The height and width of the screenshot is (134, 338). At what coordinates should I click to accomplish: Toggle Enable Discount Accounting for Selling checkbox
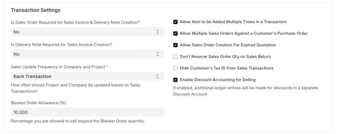click(175, 80)
